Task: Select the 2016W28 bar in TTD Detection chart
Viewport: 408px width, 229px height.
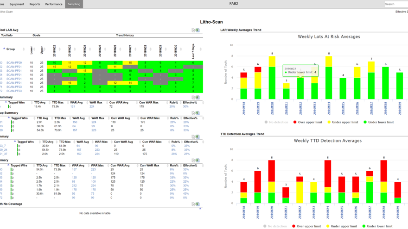Action: (384, 182)
